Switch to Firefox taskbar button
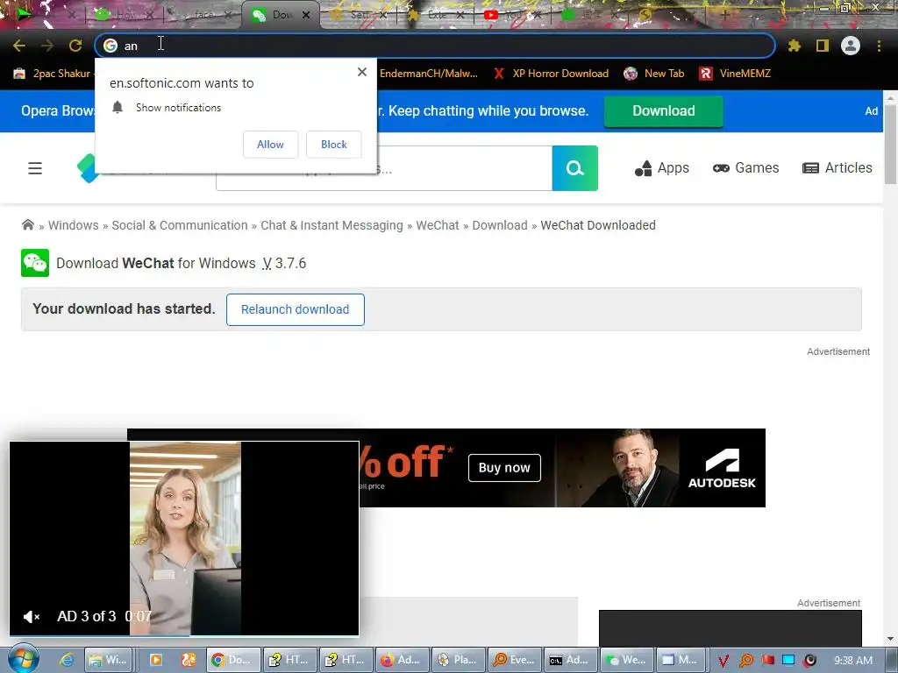This screenshot has width=898, height=673. (x=403, y=660)
